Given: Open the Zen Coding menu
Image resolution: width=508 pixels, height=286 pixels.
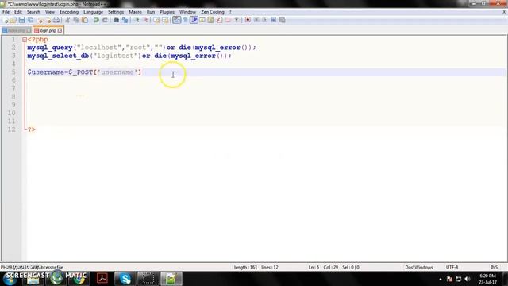Looking at the screenshot, I should [213, 12].
